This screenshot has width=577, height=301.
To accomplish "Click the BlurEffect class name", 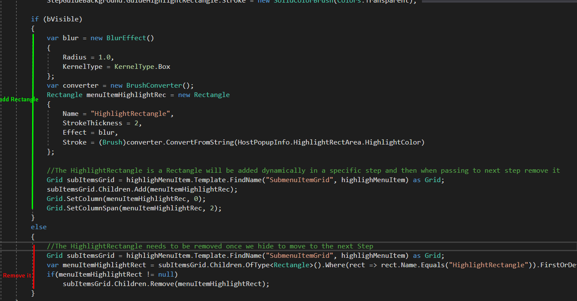I will 126,38.
